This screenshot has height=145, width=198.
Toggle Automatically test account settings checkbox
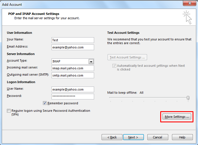(x=114, y=66)
